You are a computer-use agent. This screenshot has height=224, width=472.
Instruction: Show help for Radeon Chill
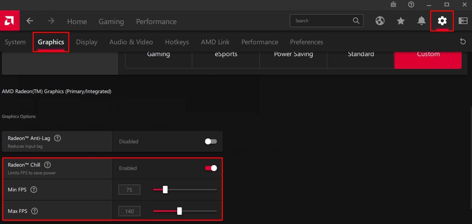(x=47, y=165)
